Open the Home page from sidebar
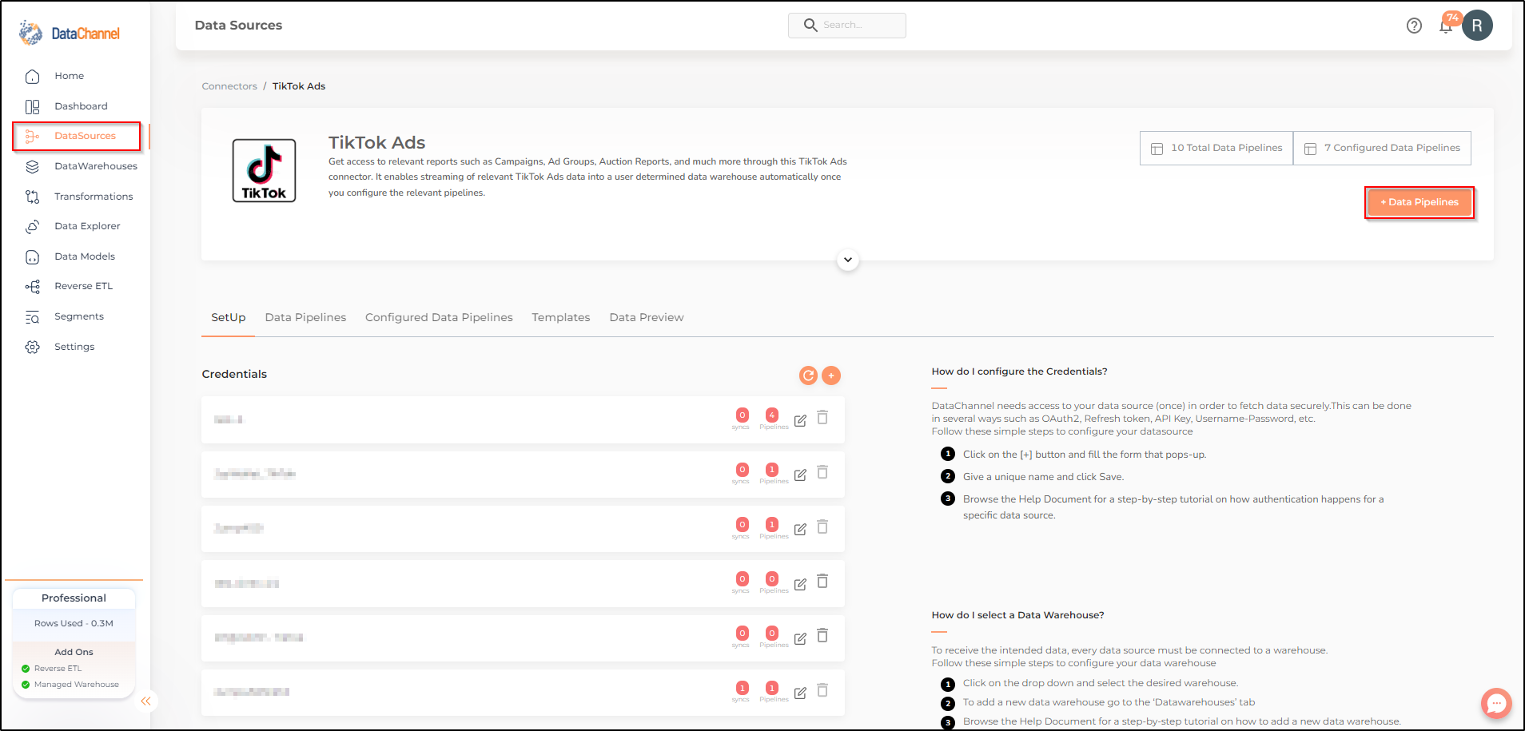Screen dimensions: 1525x731 [69, 76]
